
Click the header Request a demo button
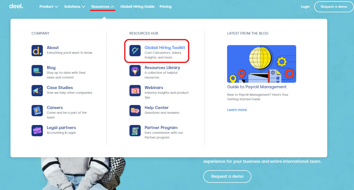point(334,7)
